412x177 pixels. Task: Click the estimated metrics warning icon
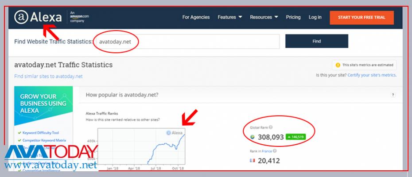tap(338, 65)
